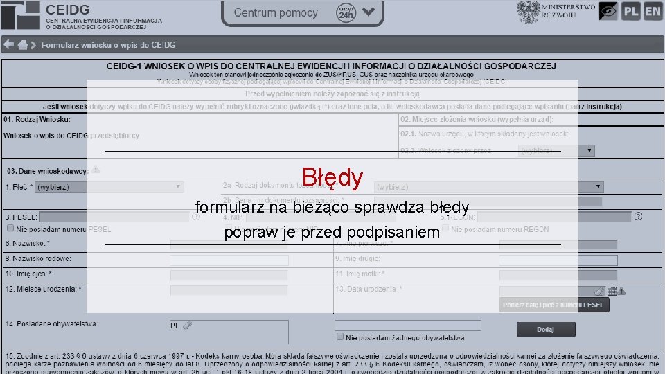Click text 'formularz na bieżąco sprawdza błędy'

point(332,207)
